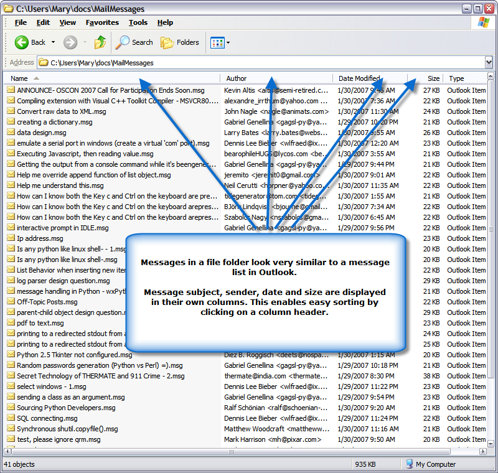This screenshot has width=498, height=473.
Task: Expand the Views dropdown arrow
Action: (x=228, y=42)
